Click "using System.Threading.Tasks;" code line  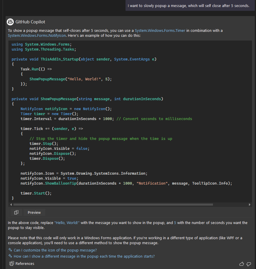(44, 49)
